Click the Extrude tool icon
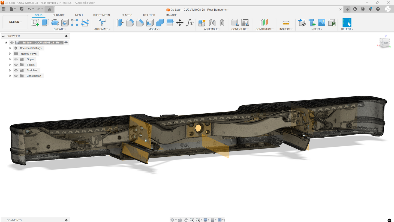Viewport: 394px width, 222px height. coord(45,22)
